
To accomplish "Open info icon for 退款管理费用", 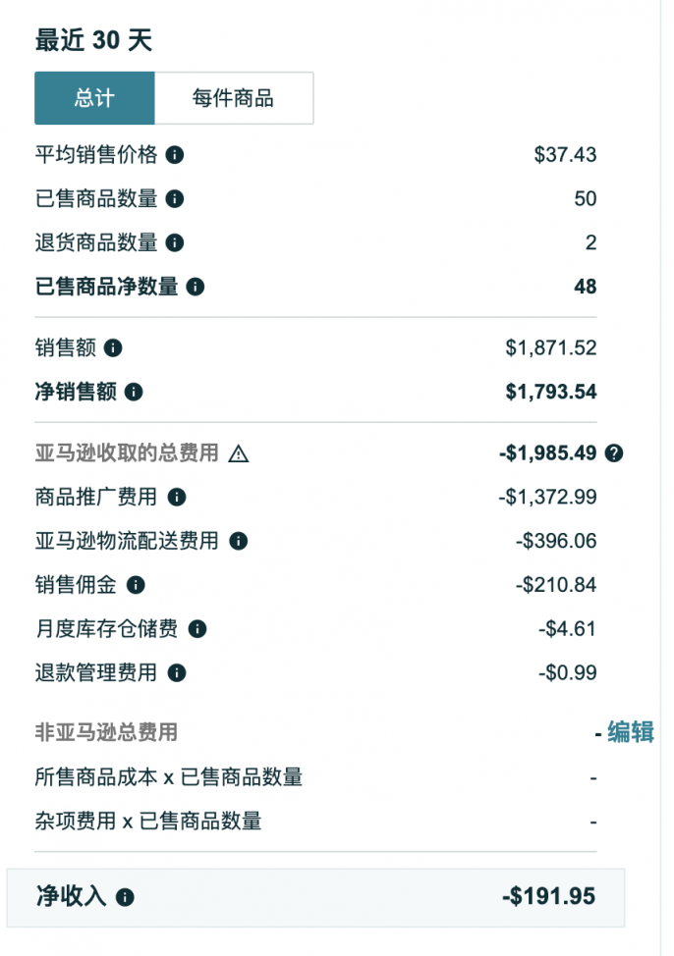I will 177,673.
